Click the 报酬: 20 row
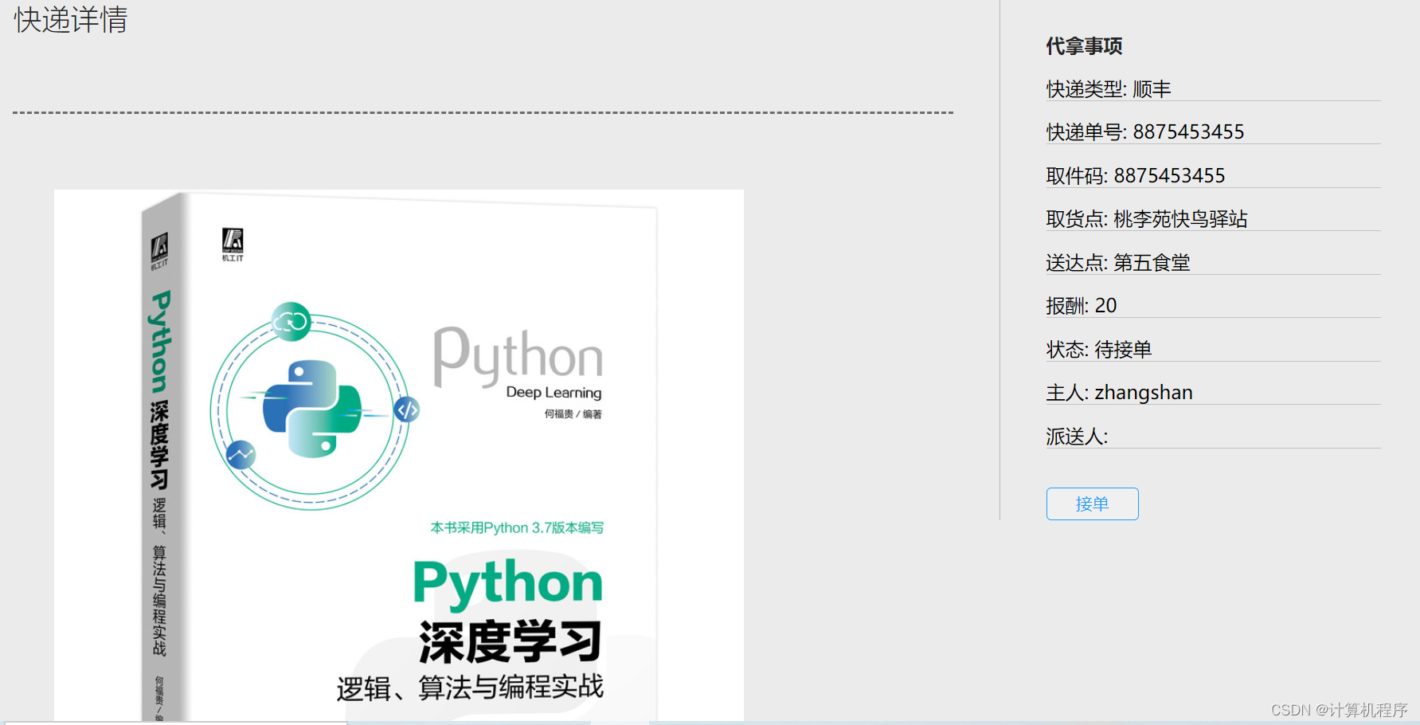 [x=1213, y=306]
